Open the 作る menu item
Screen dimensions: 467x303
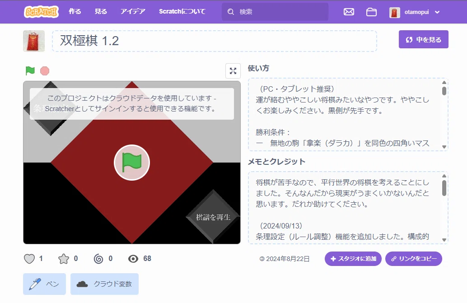tap(75, 12)
